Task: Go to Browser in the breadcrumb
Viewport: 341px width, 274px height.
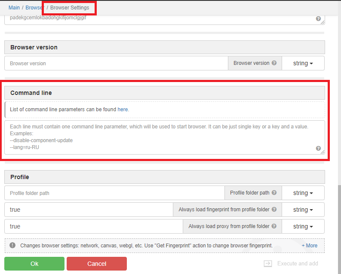Action: (x=34, y=8)
